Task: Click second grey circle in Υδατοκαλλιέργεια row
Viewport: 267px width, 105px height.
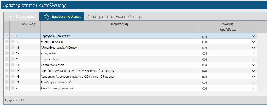Action: pyautogui.click(x=13, y=65)
